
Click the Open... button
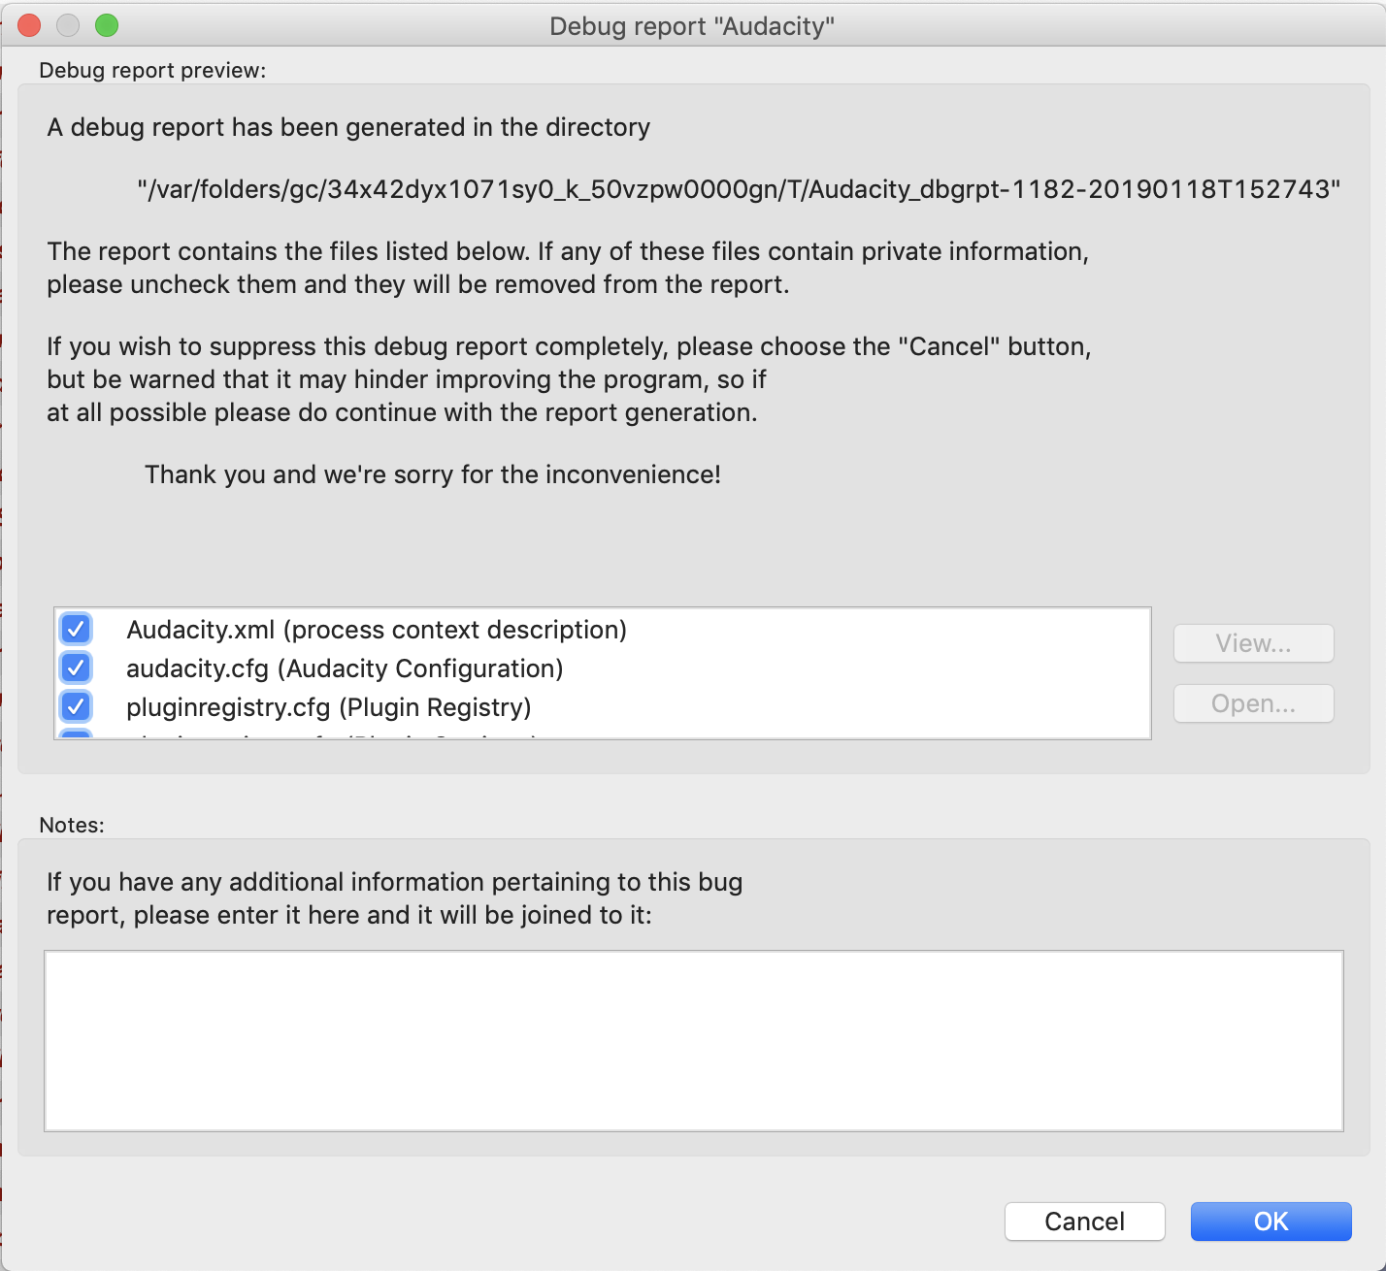(1253, 703)
